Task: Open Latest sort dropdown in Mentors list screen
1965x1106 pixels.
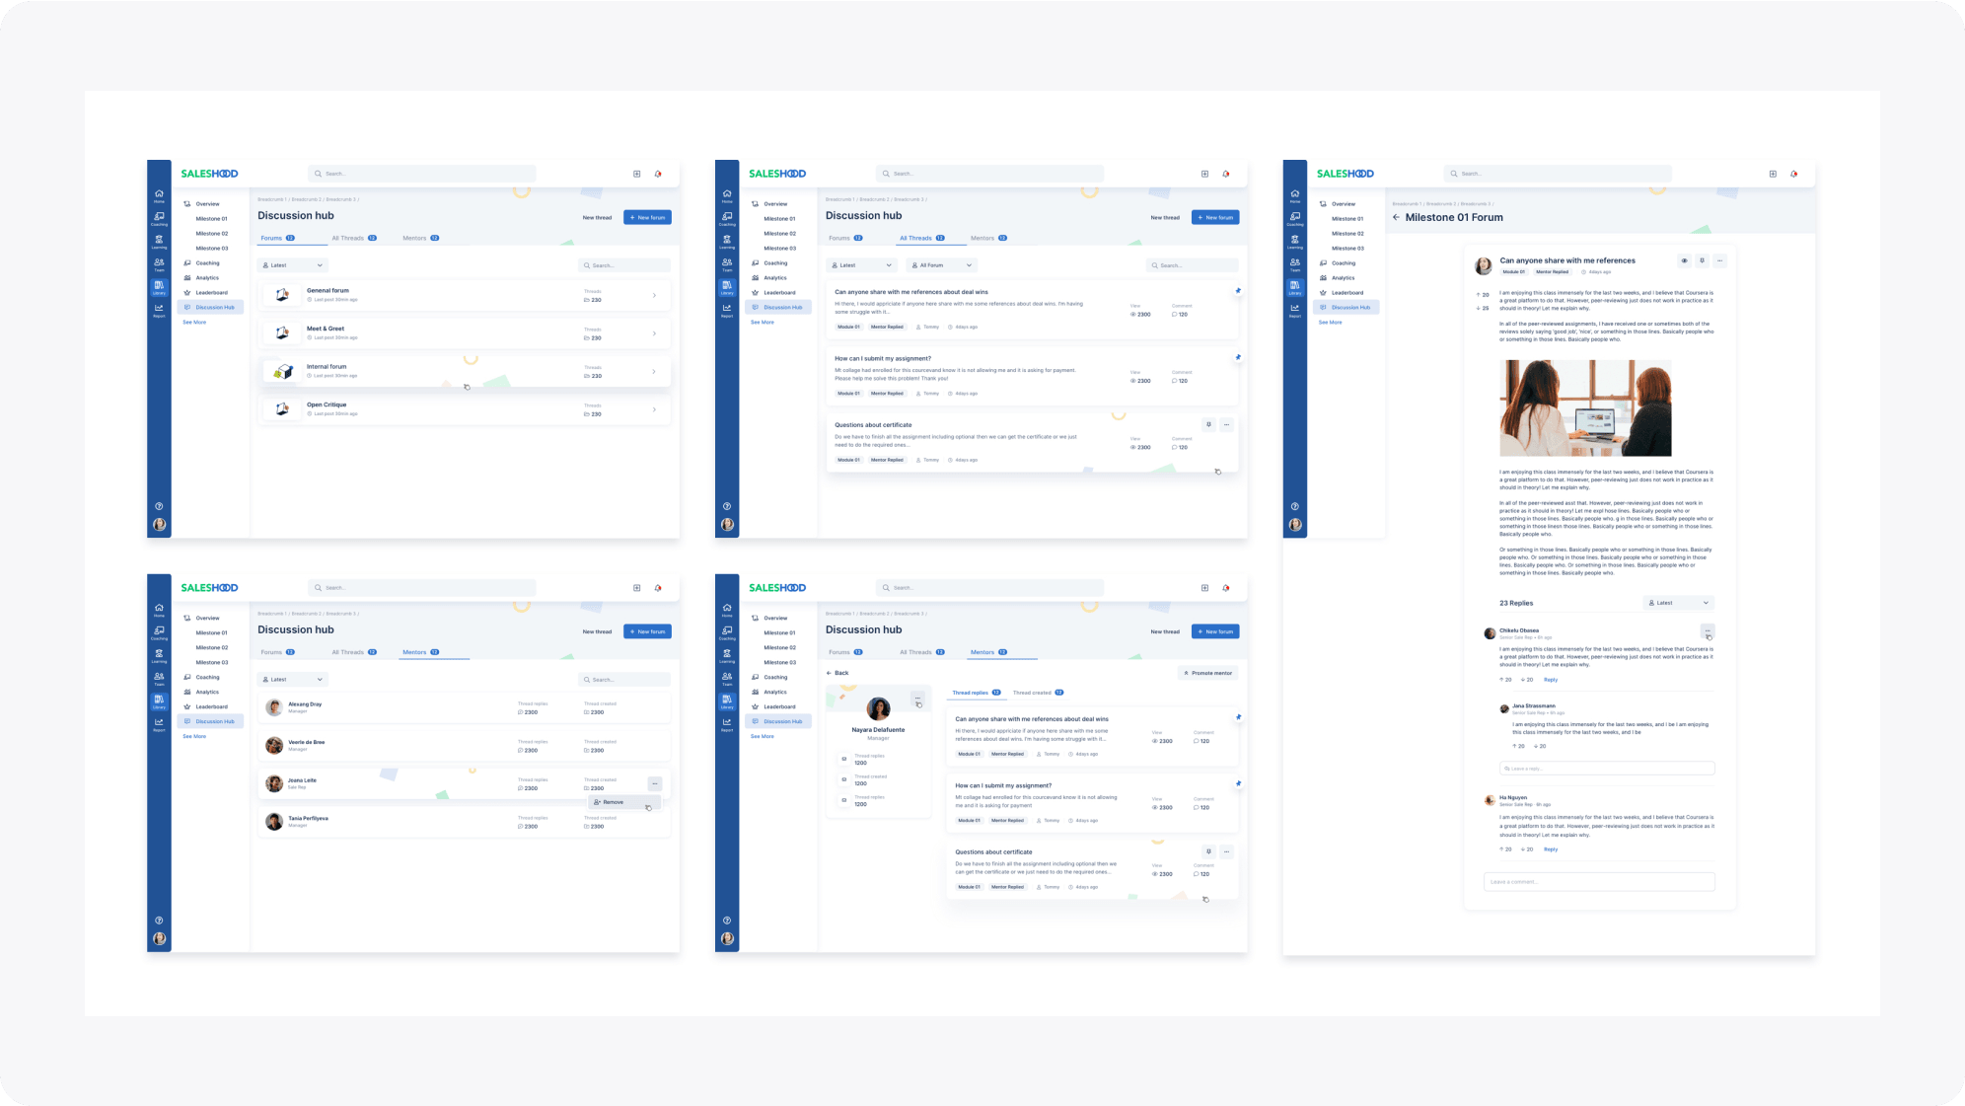Action: [x=293, y=680]
